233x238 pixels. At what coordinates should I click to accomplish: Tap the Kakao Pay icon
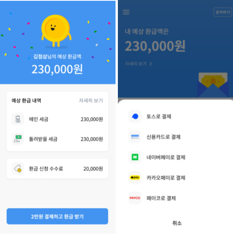[135, 178]
